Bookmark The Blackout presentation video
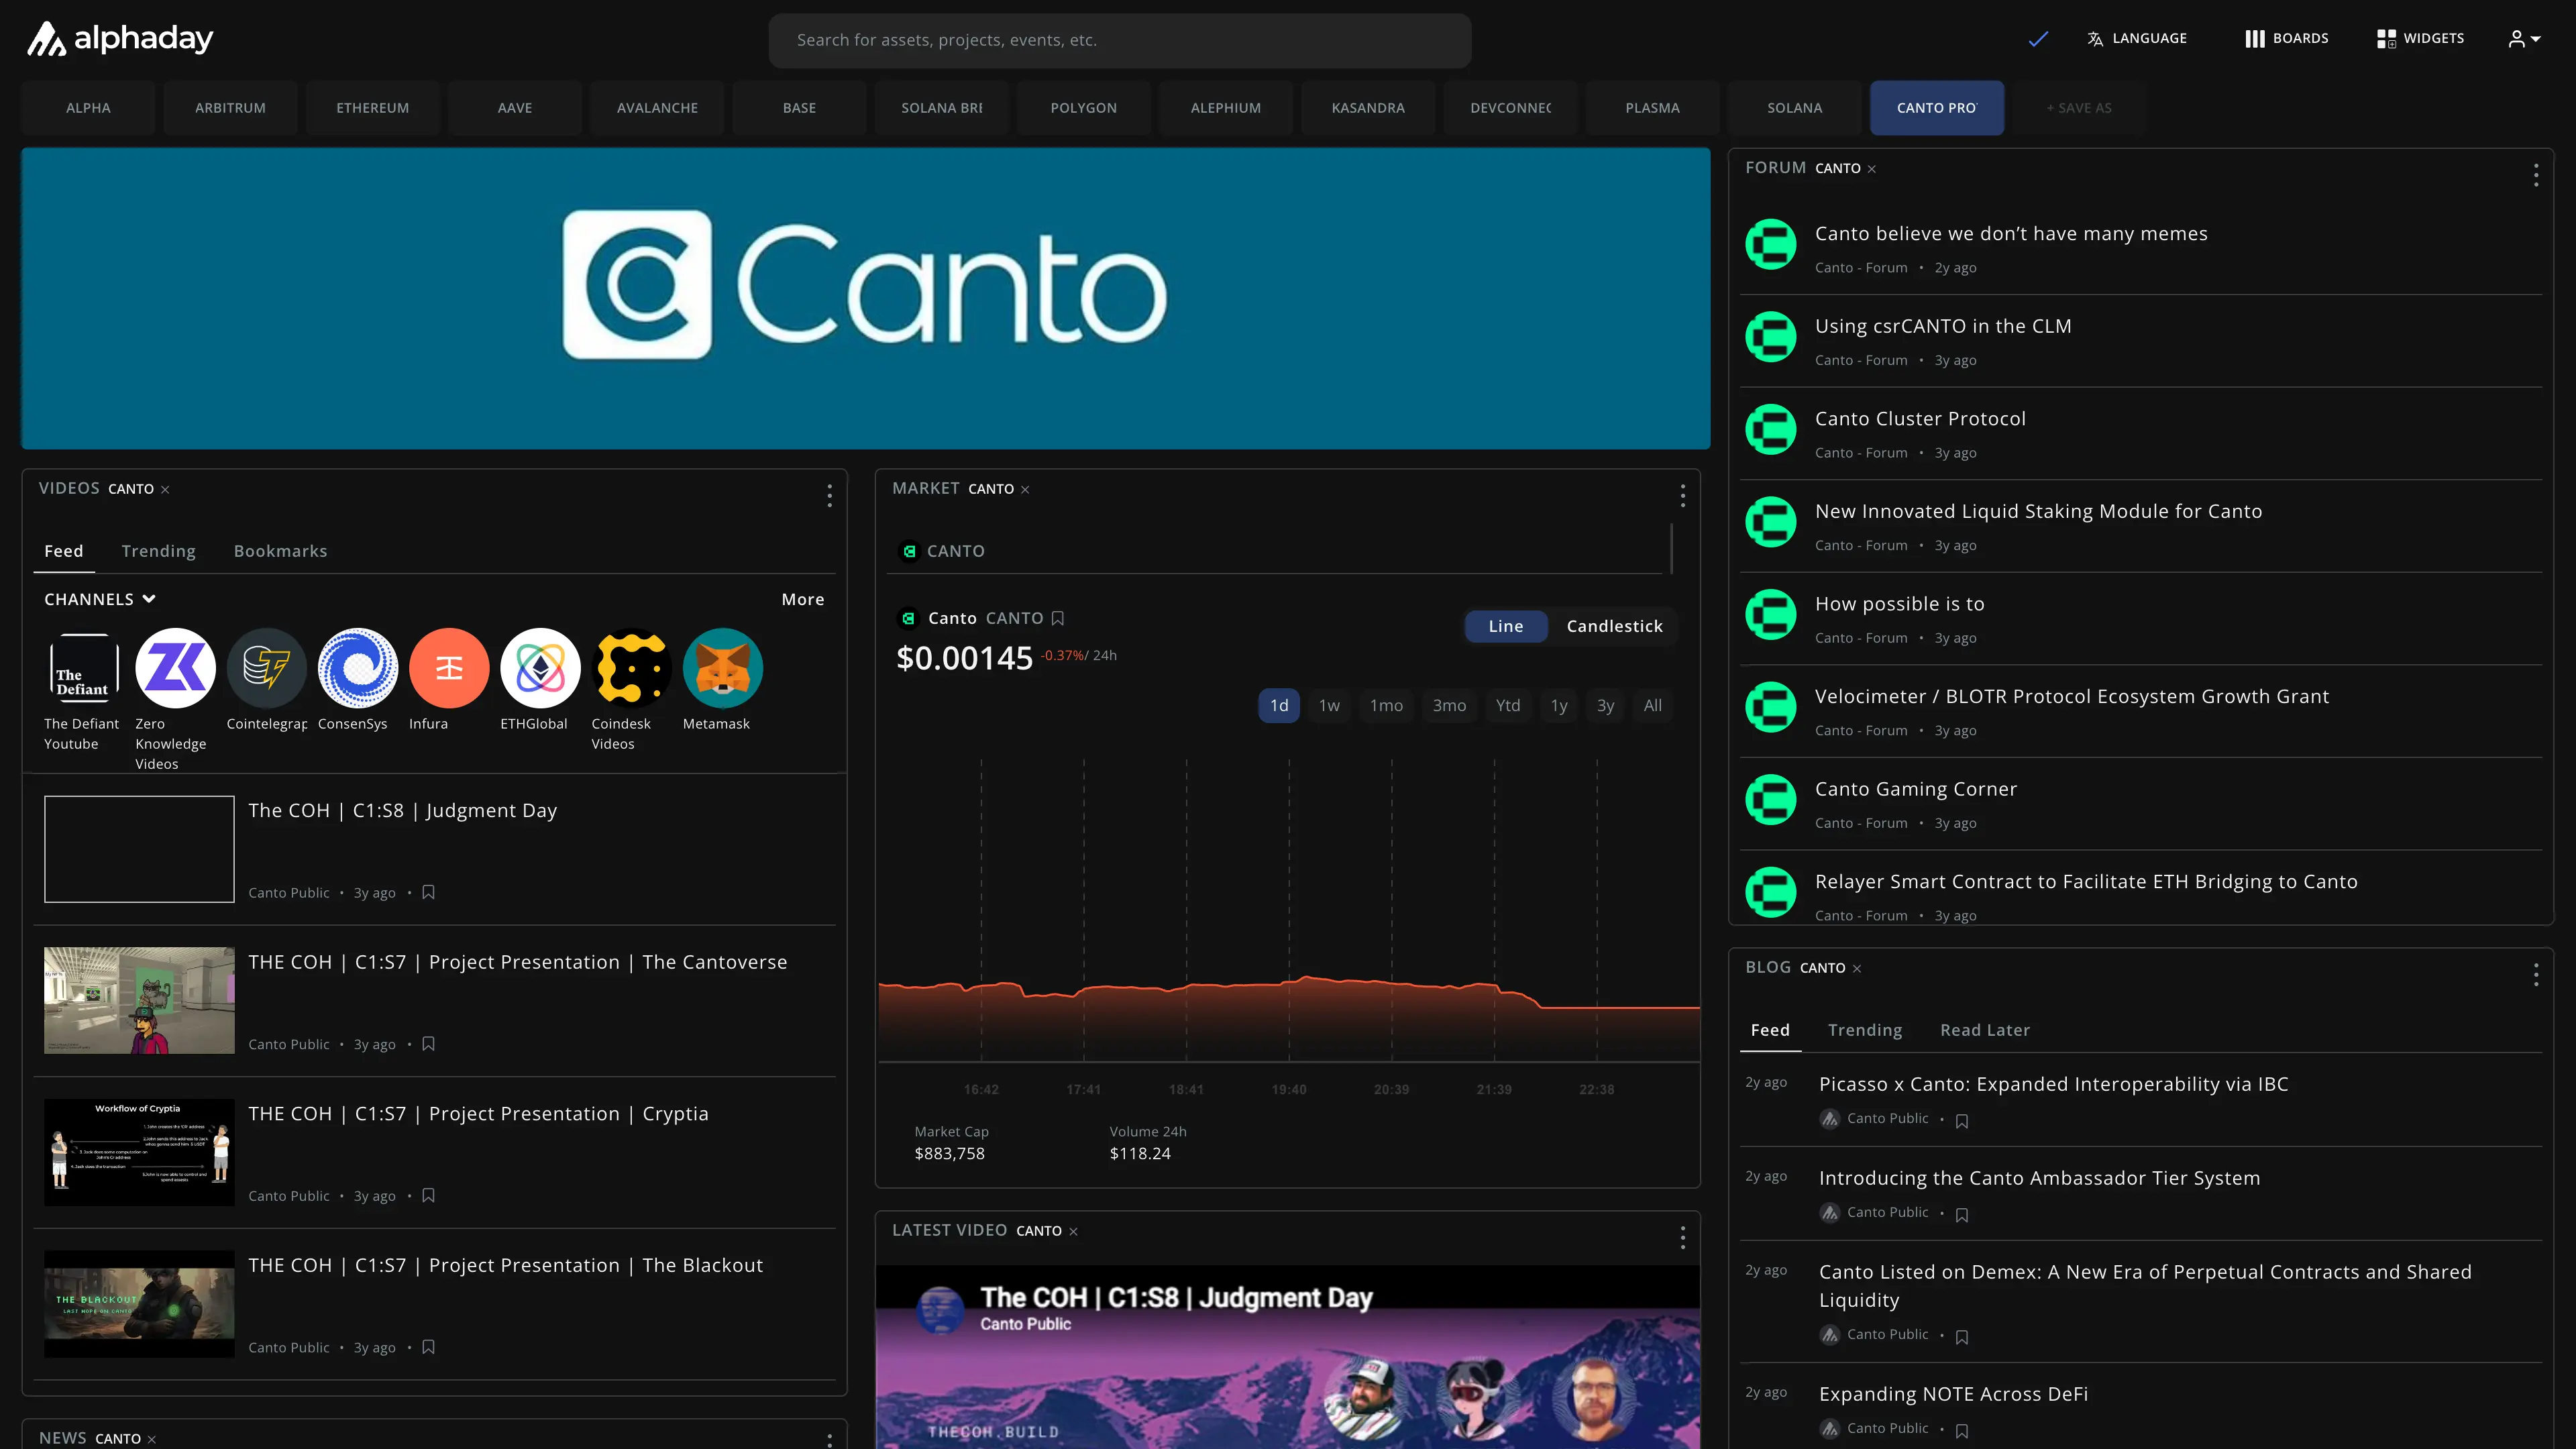2576x1449 pixels. click(x=428, y=1347)
